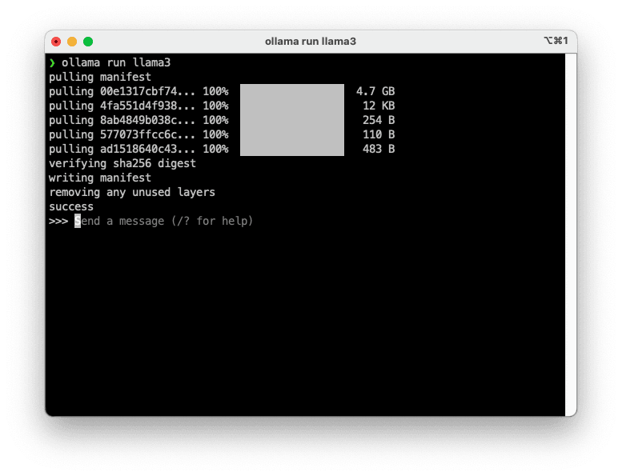Minimize the terminal with the yellow button
The width and height of the screenshot is (622, 476).
pyautogui.click(x=72, y=41)
